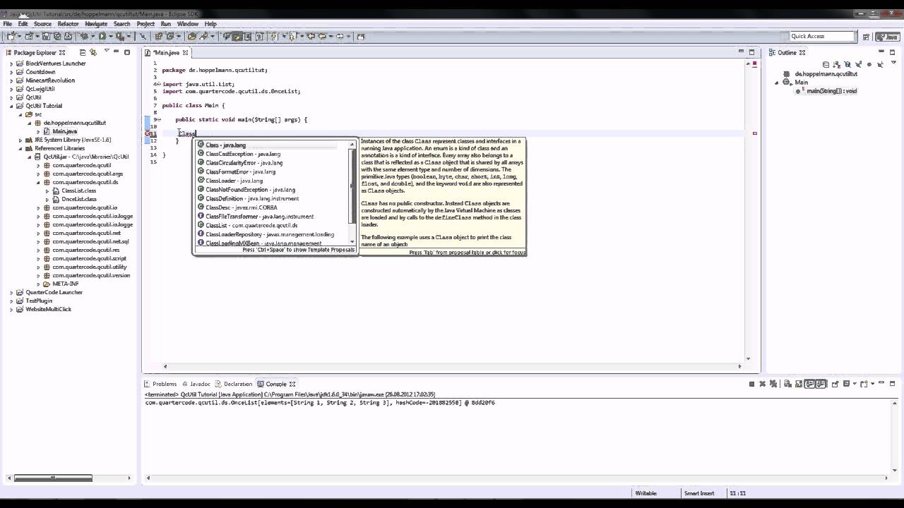904x508 pixels.
Task: Click the New file toolbar icon
Action: click(11, 35)
